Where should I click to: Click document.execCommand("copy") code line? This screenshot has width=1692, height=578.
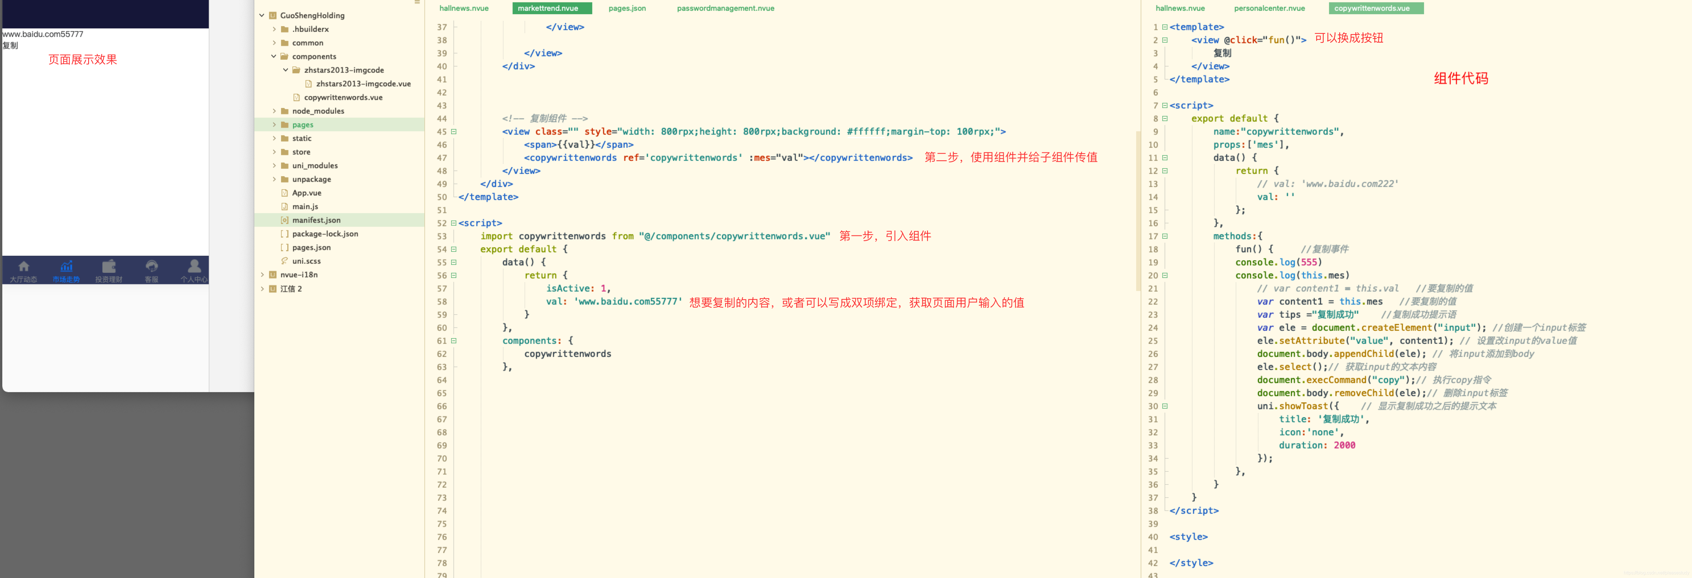pyautogui.click(x=1336, y=380)
